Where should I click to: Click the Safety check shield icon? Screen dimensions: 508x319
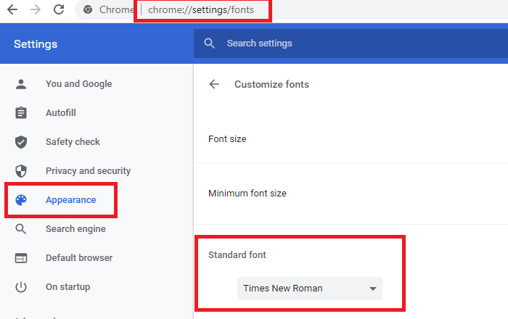21,142
